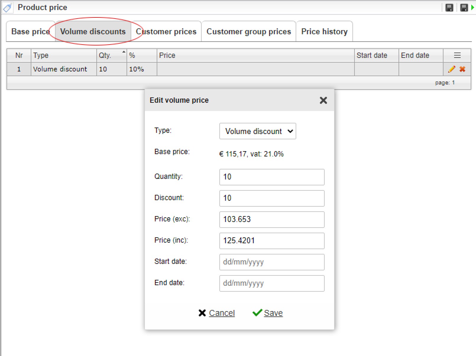The image size is (476, 356).
Task: Click the pencil edit icon in row 1
Action: 451,69
